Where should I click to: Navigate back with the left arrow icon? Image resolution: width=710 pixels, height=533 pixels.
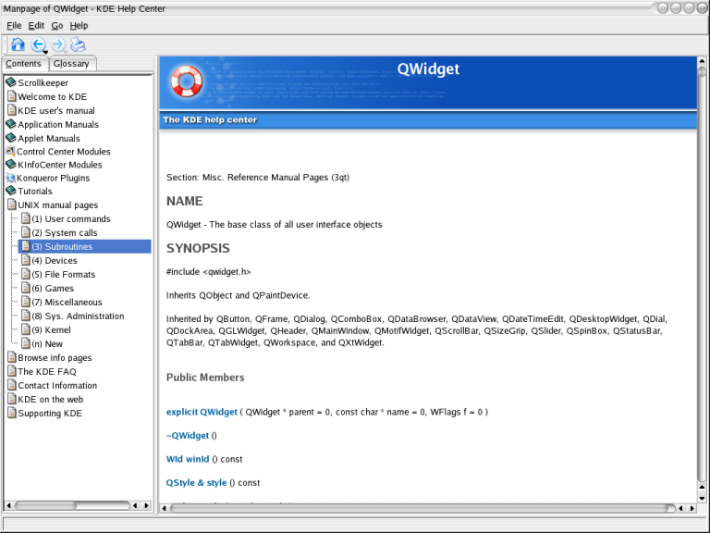38,44
